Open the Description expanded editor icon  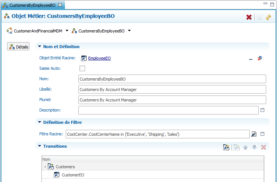click(262, 110)
